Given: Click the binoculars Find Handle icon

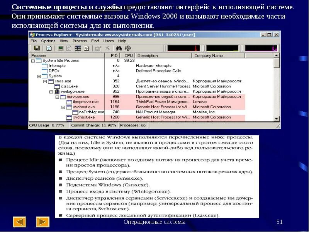Looking at the screenshot, I should pyautogui.click(x=119, y=48).
